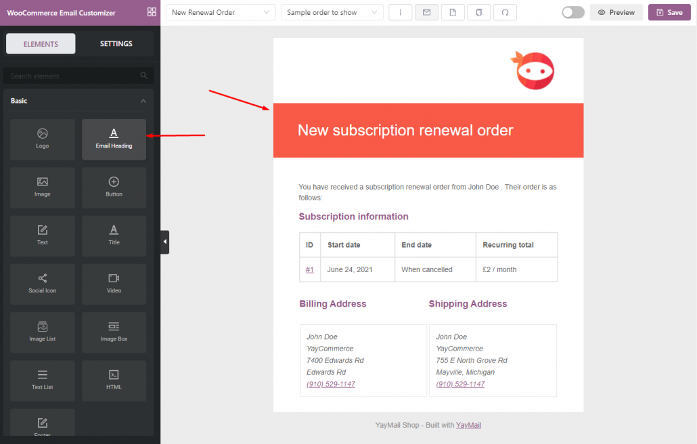The image size is (697, 444).
Task: Click the WooCommerce Email Customizer title
Action: tap(62, 13)
